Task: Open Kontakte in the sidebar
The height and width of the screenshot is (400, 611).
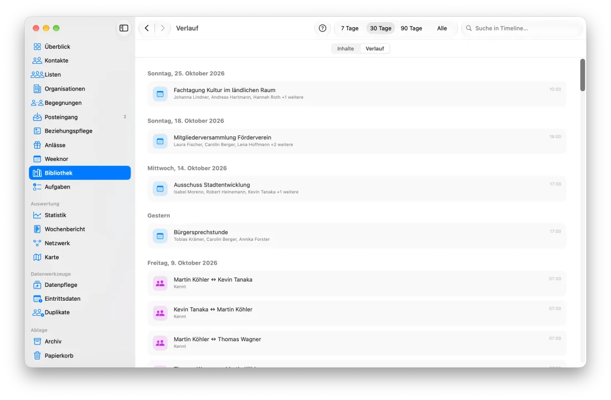Action: pyautogui.click(x=79, y=60)
